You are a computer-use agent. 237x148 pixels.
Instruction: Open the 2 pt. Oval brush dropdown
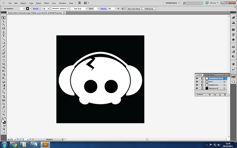point(86,9)
